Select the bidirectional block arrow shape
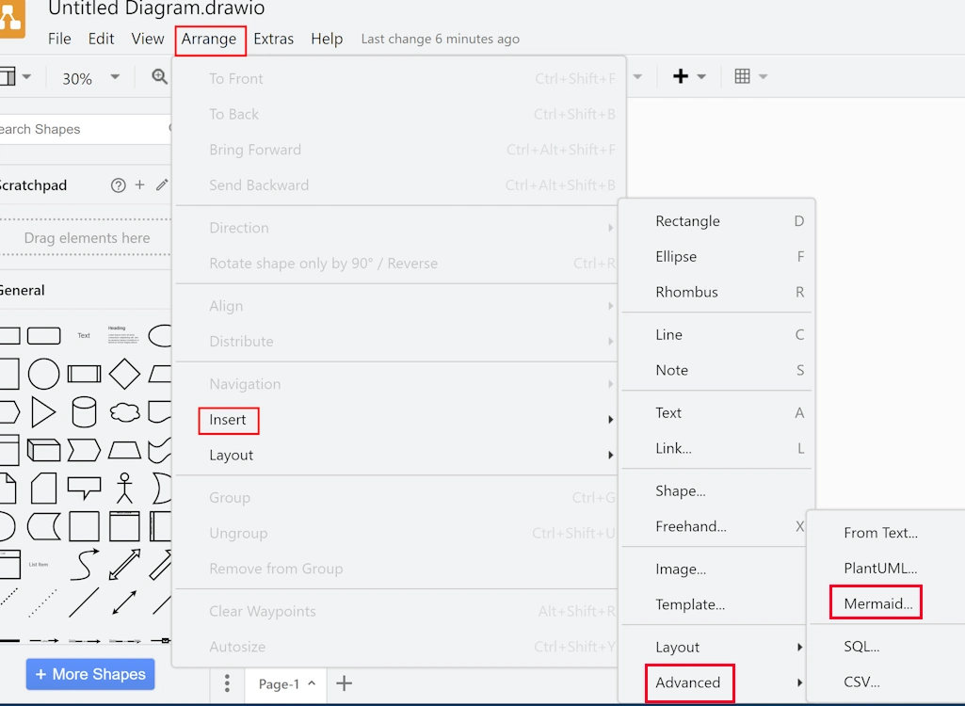 click(x=124, y=565)
